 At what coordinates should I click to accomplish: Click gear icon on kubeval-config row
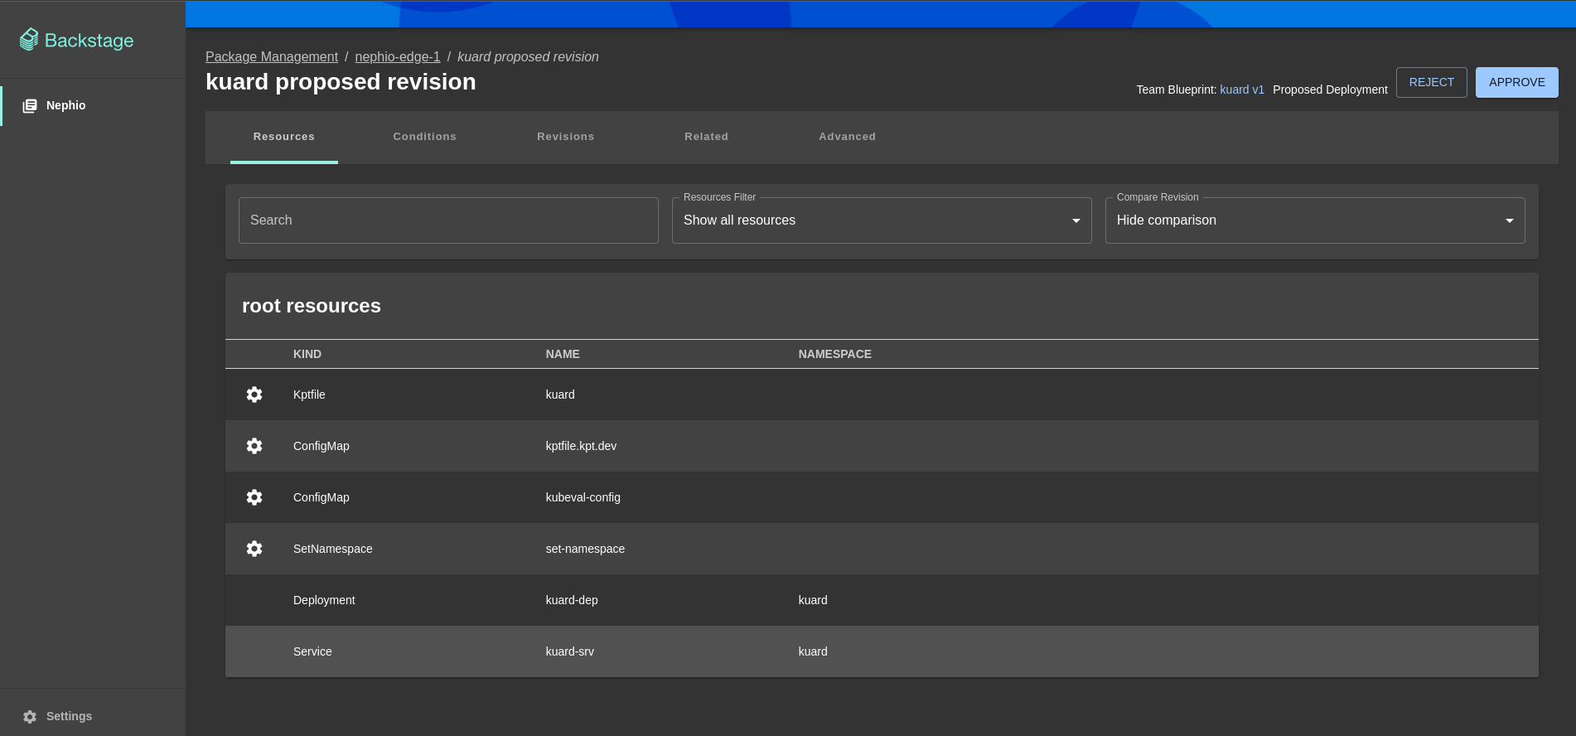point(254,497)
